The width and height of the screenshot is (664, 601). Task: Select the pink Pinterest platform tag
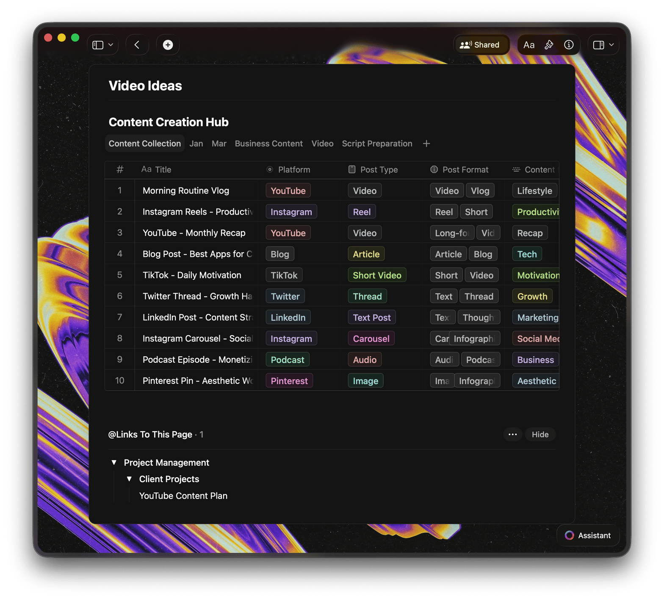(289, 381)
